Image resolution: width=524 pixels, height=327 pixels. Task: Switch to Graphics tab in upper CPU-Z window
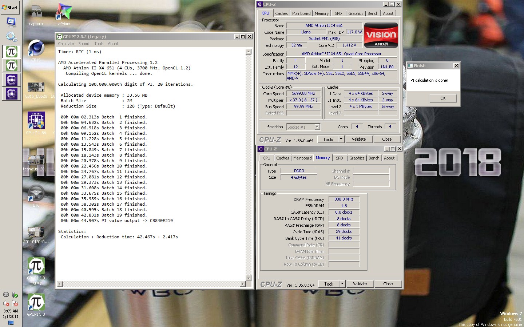(x=356, y=13)
